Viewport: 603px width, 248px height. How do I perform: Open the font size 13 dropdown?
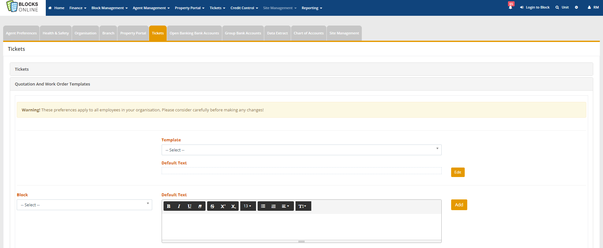(248, 206)
